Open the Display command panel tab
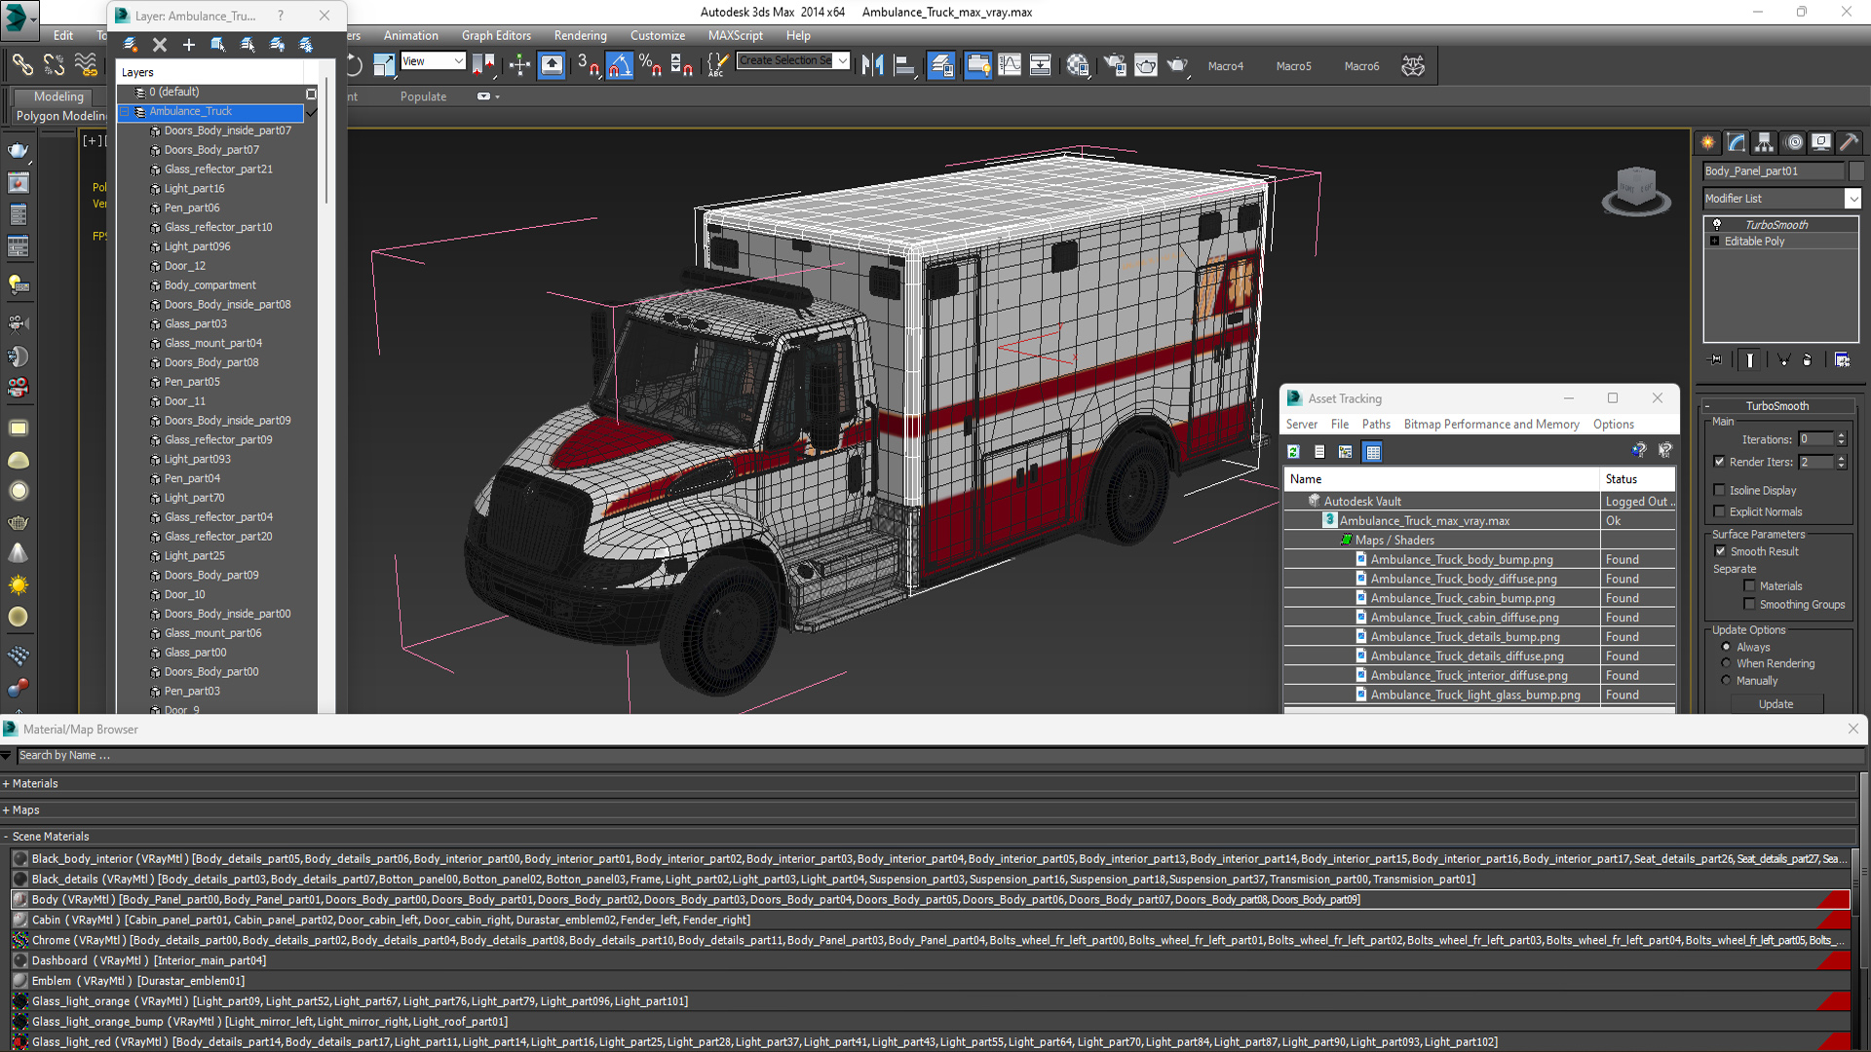This screenshot has width=1871, height=1052. click(x=1821, y=142)
